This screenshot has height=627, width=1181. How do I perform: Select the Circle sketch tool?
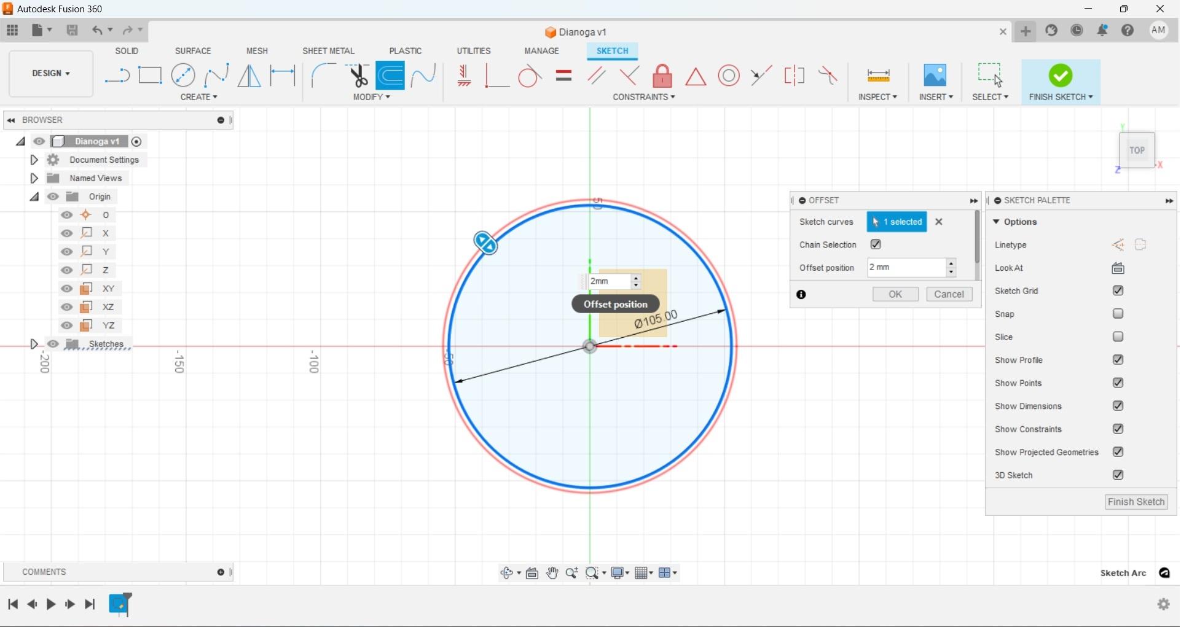[x=183, y=76]
